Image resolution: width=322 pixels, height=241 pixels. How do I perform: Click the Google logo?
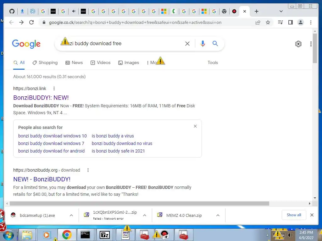point(26,44)
